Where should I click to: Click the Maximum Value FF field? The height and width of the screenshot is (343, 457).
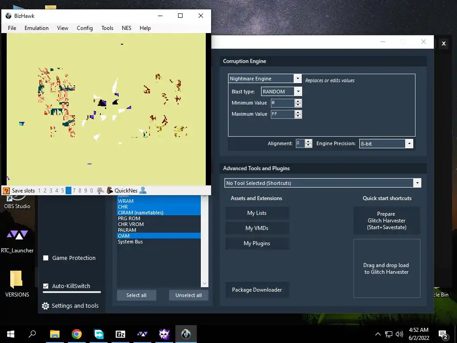coord(283,114)
